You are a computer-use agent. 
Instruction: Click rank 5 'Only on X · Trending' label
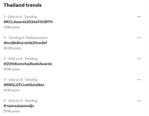[23, 101]
